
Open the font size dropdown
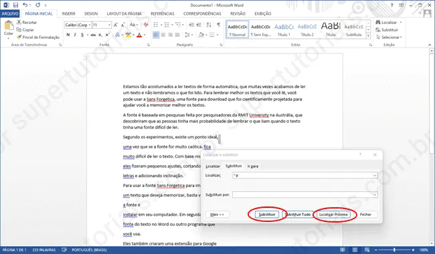pyautogui.click(x=109, y=25)
